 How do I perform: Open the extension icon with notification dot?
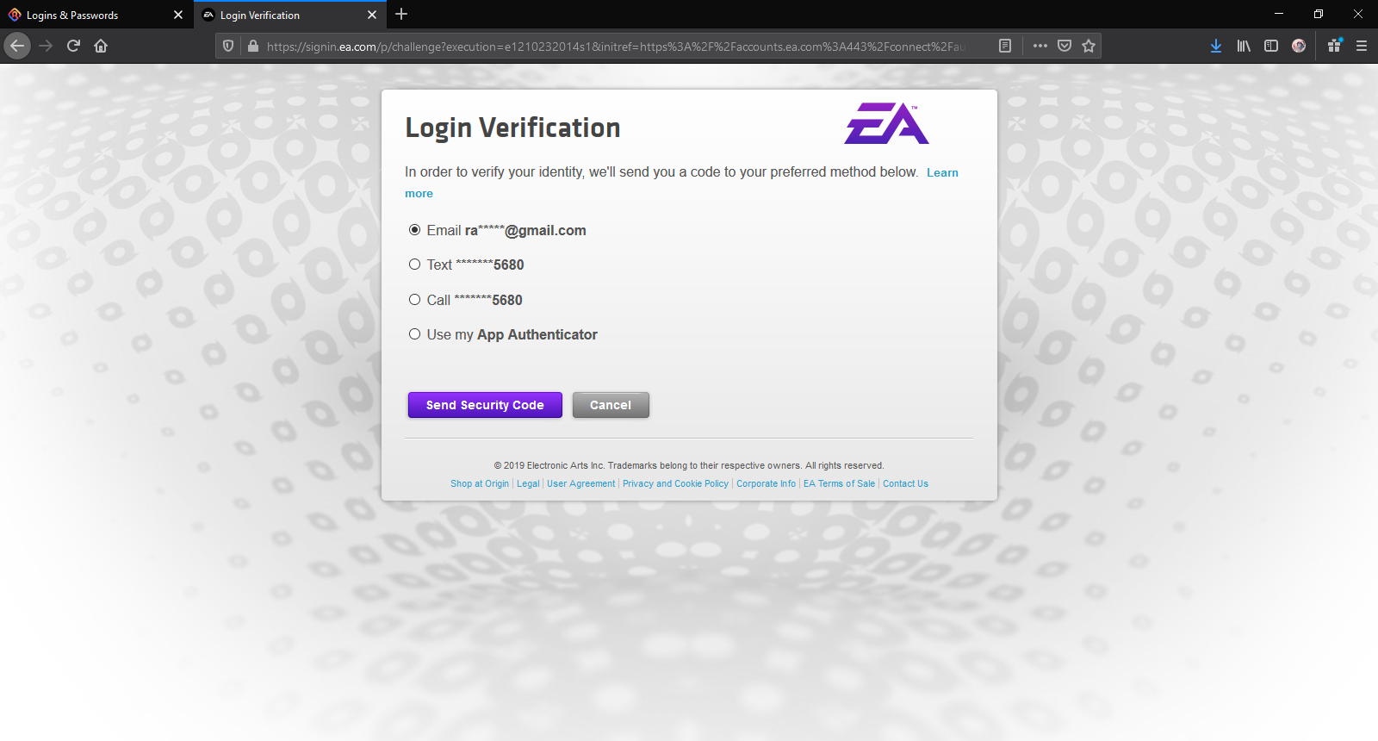(1334, 46)
